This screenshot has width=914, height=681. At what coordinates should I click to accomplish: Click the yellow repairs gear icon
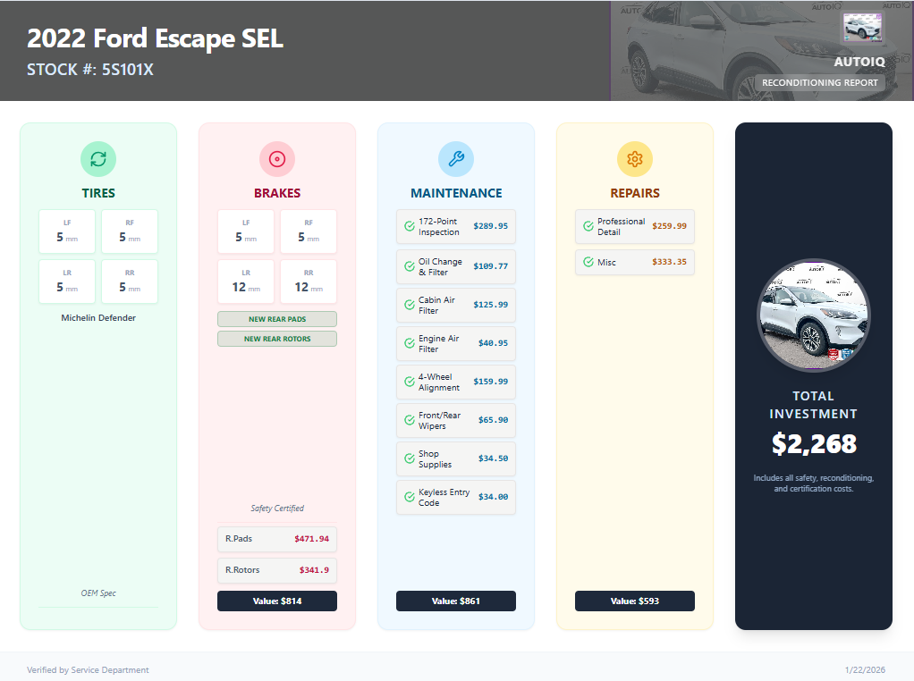point(635,159)
